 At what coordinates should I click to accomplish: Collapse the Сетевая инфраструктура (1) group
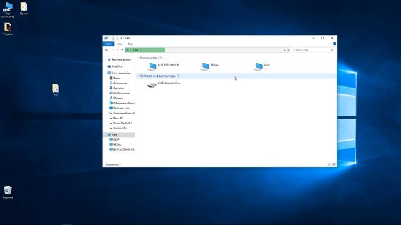coord(138,76)
